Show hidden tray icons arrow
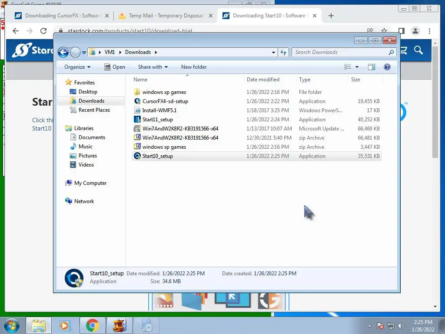Viewport: 445px width, 334px height. point(369,326)
